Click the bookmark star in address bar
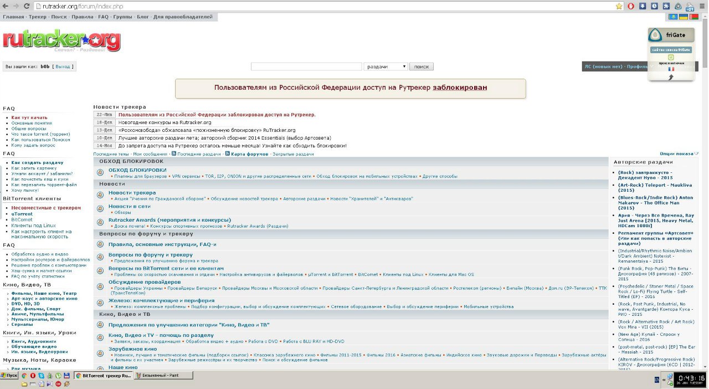709x389 pixels. [x=619, y=6]
